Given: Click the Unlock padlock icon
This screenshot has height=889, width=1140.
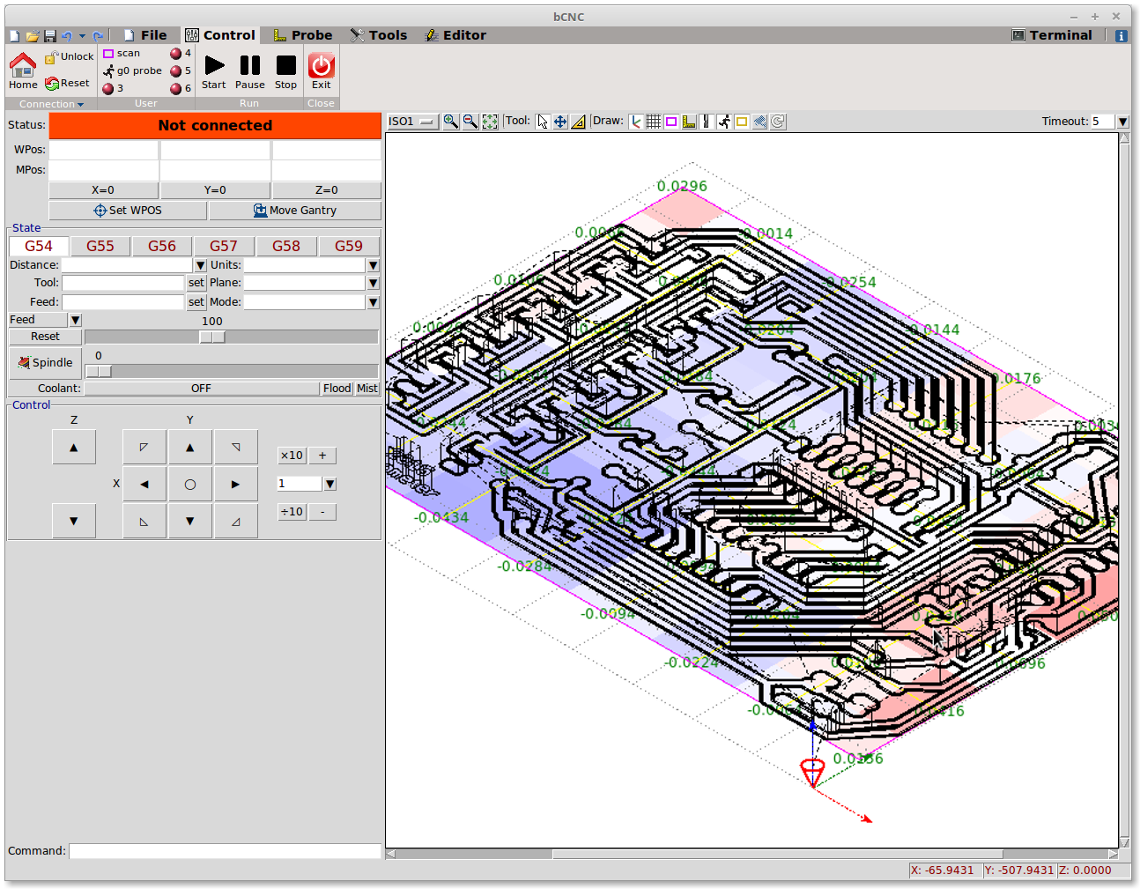Looking at the screenshot, I should tap(51, 56).
